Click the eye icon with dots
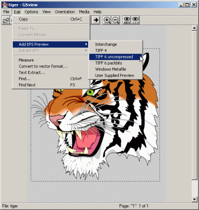199x210 pixels. tap(135, 20)
